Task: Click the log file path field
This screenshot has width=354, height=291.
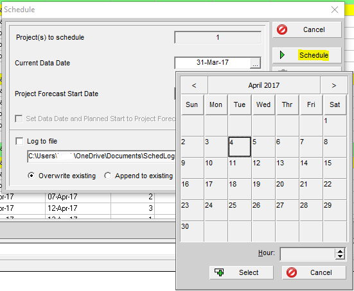Action: pos(102,156)
